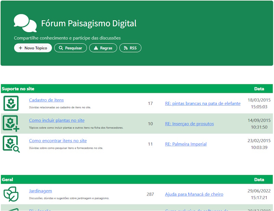Click the Geral section header
Viewport: 274px width, 211px height.
[7, 179]
